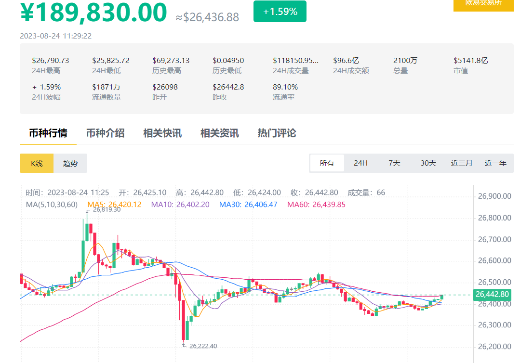
Task: Show the 近一年 time range
Action: [495, 163]
